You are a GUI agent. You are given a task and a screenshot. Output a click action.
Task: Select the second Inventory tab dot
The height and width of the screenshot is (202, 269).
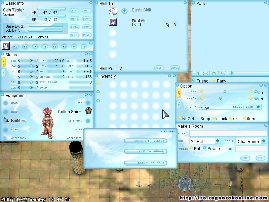(x=98, y=92)
